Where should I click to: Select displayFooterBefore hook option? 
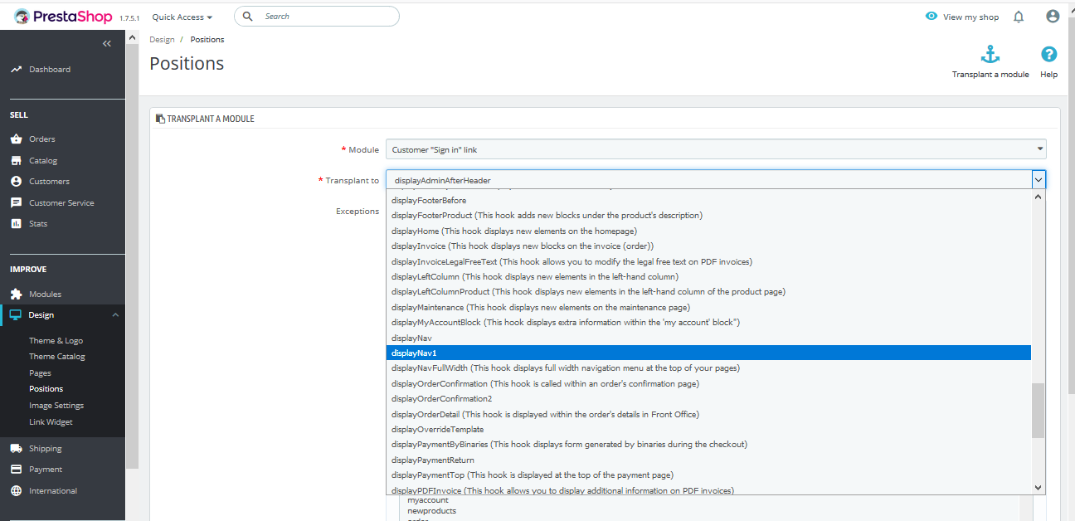(x=708, y=201)
